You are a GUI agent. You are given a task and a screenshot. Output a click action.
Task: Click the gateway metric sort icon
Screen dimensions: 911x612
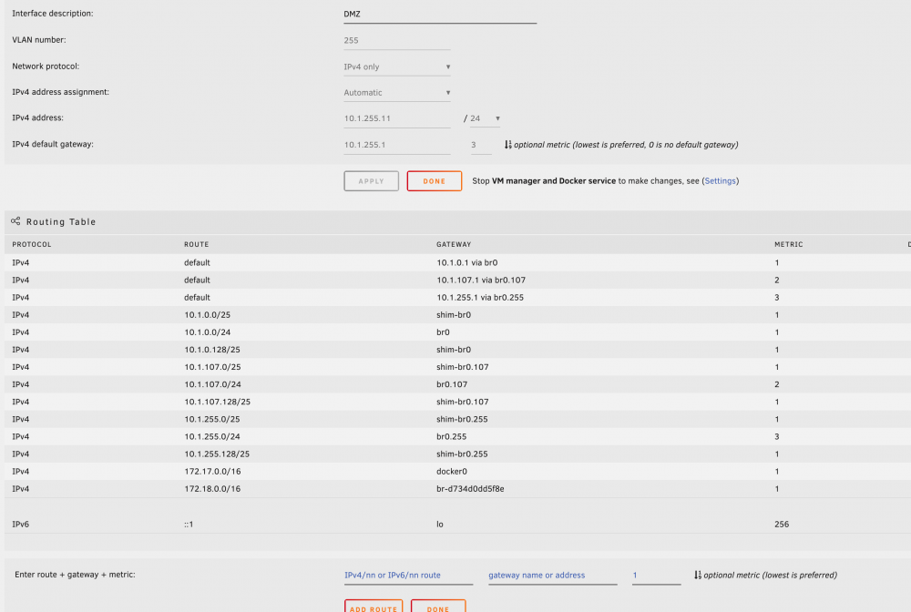507,145
